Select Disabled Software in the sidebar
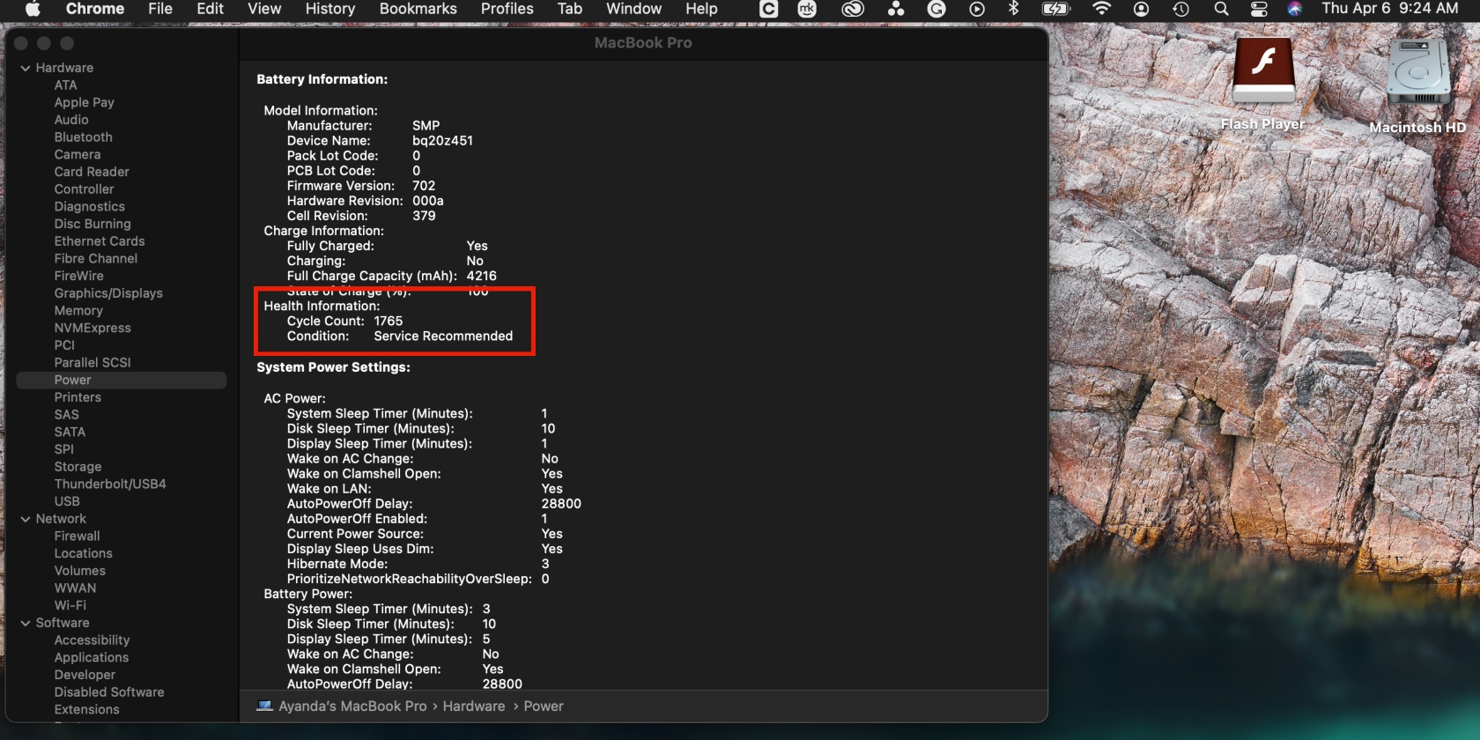Image resolution: width=1480 pixels, height=740 pixels. 109,692
